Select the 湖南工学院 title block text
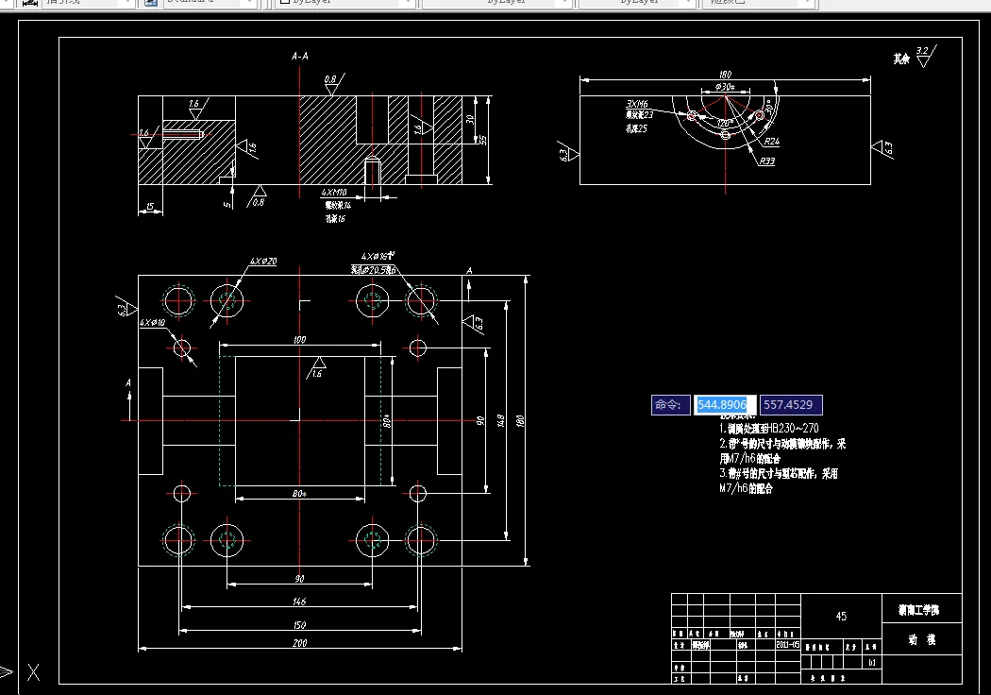The image size is (991, 695). point(919,610)
